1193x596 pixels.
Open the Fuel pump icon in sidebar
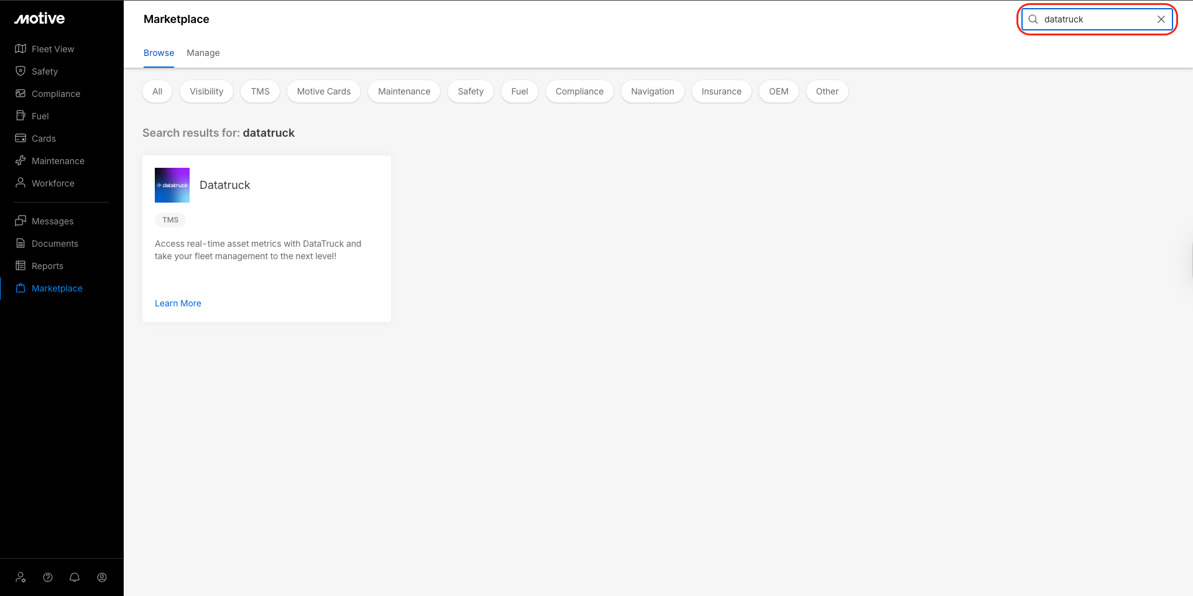21,116
